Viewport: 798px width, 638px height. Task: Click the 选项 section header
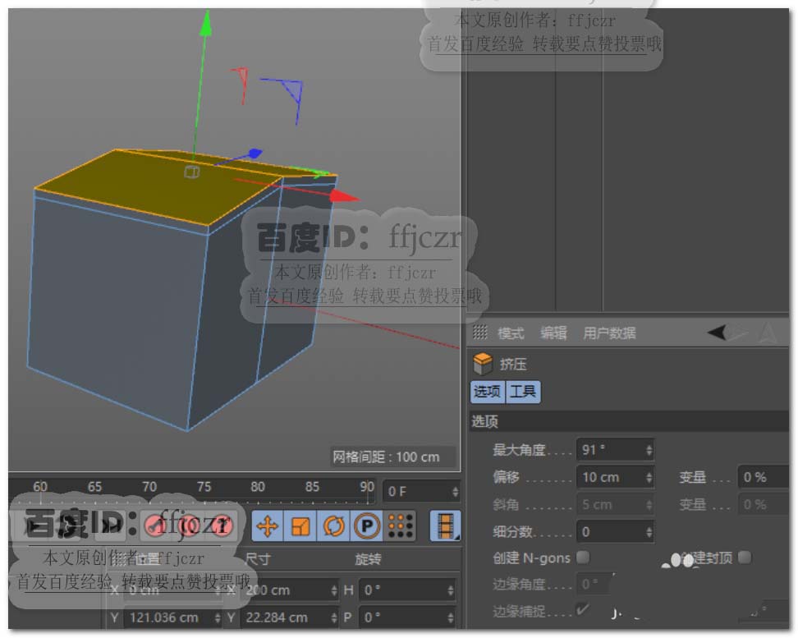(x=630, y=421)
